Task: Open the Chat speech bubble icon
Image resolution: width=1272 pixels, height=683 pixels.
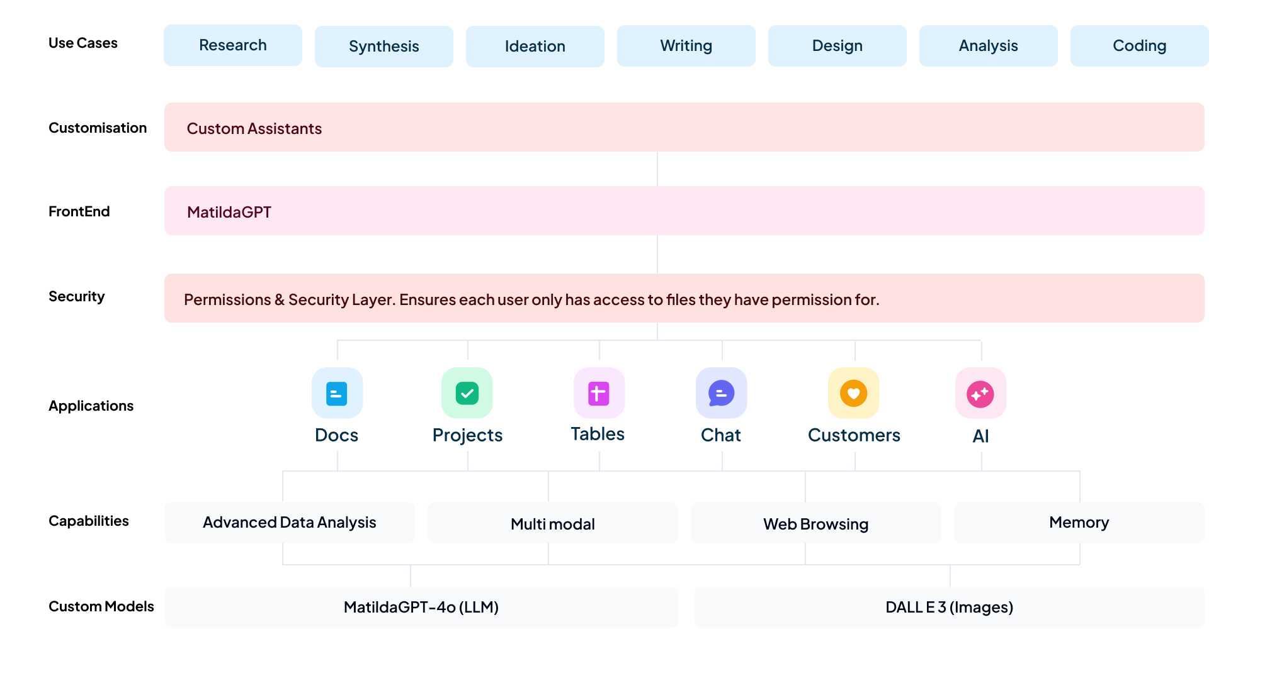Action: click(x=722, y=393)
